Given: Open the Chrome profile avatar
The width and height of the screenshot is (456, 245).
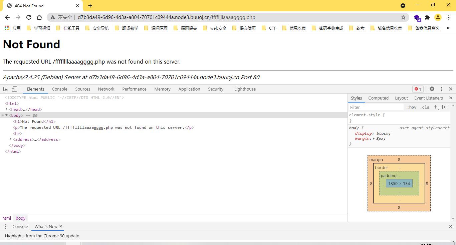Looking at the screenshot, I should 438,17.
